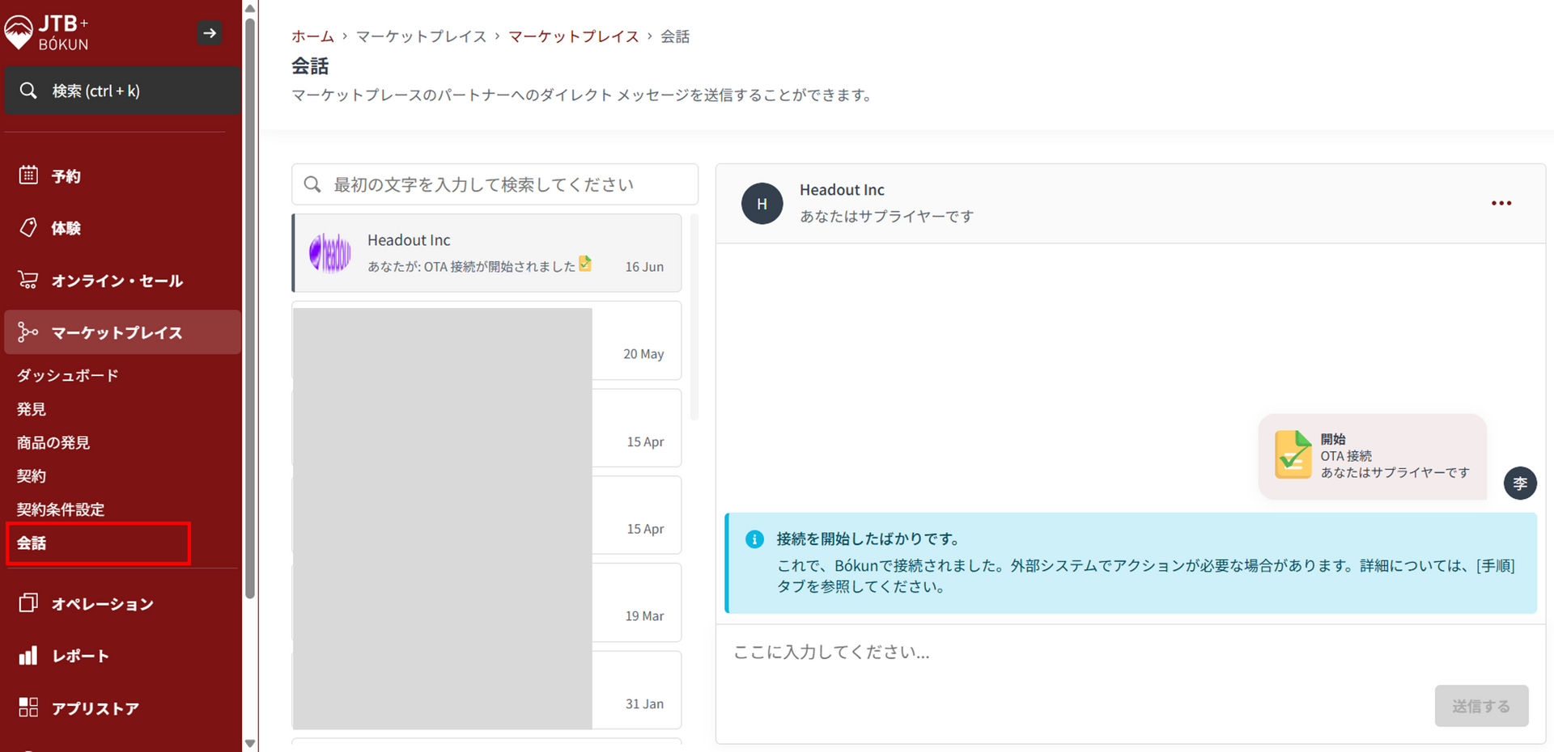
Task: Open the レポート chart menu
Action: [79, 656]
